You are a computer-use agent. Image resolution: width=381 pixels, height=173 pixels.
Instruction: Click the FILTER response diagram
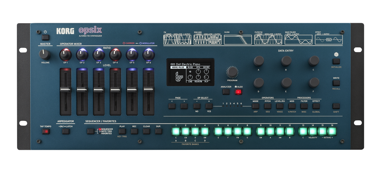coord(238,40)
